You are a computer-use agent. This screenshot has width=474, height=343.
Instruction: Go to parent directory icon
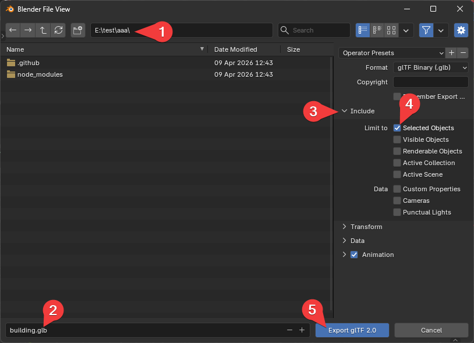coord(43,30)
